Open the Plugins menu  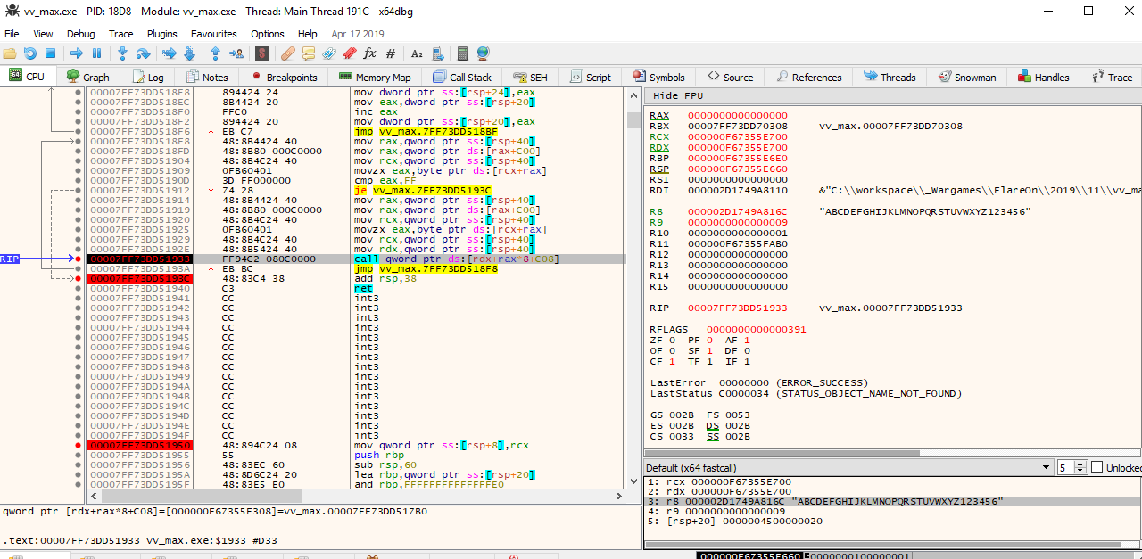click(x=162, y=34)
